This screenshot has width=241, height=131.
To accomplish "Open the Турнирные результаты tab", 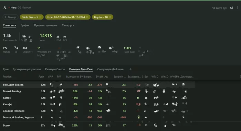I will pyautogui.click(x=27, y=69).
